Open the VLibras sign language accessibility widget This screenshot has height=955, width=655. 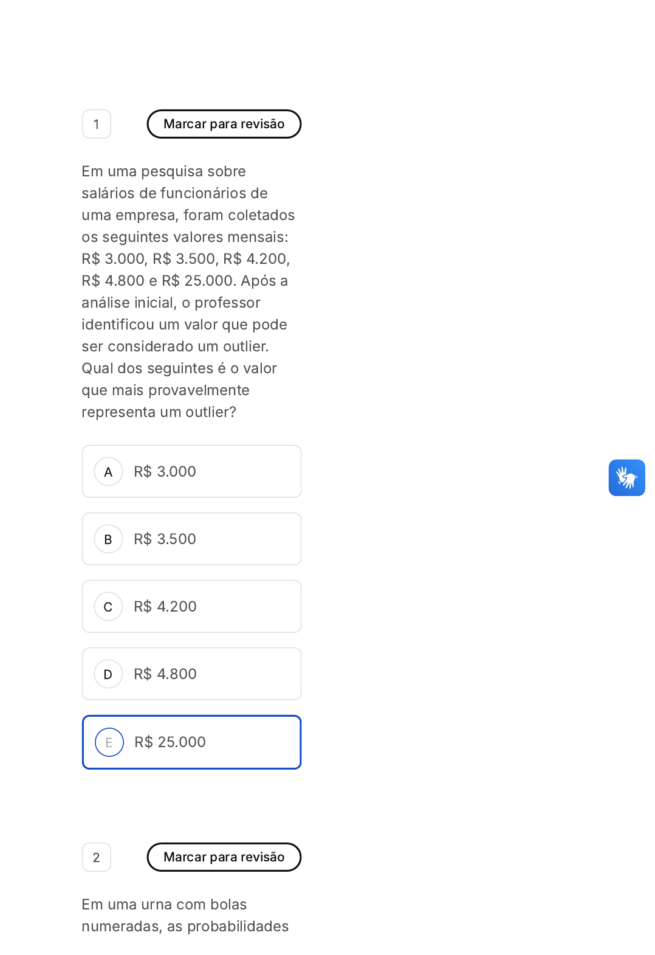626,478
